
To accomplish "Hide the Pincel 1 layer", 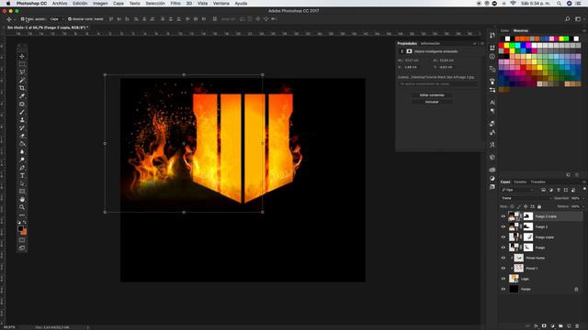I will (503, 269).
